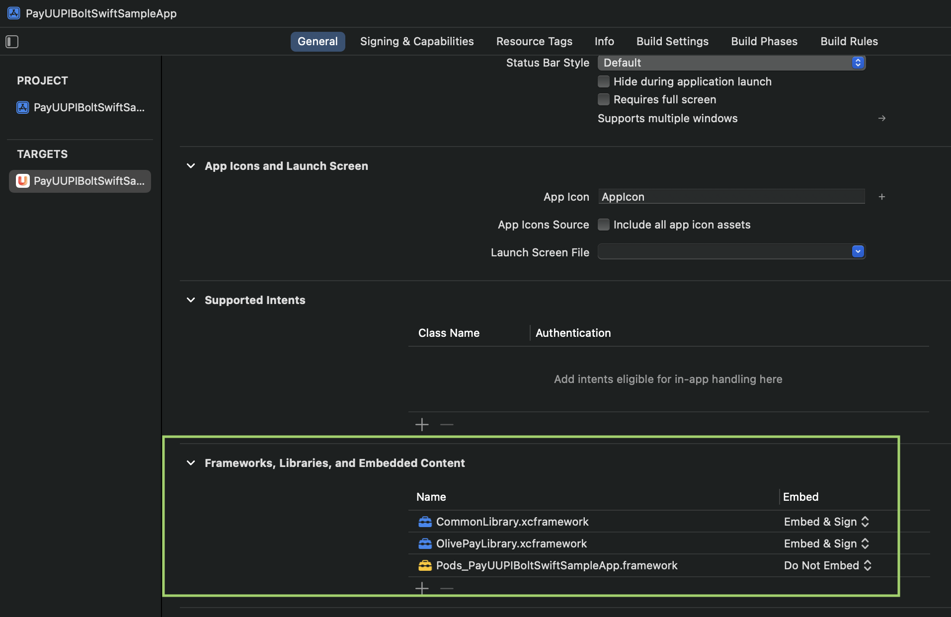This screenshot has width=951, height=617.
Task: Select the PayUUPIBoltSwiftSa... project entry
Action: pos(80,107)
